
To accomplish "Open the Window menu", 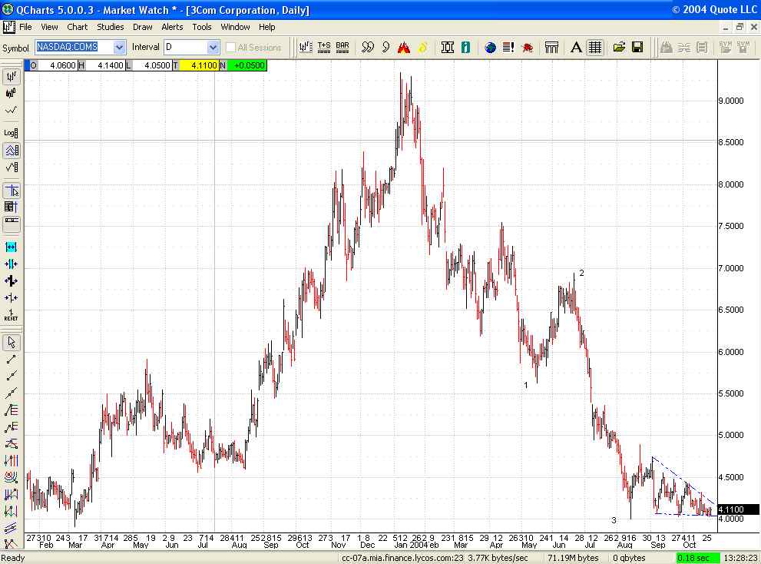I will (x=235, y=27).
